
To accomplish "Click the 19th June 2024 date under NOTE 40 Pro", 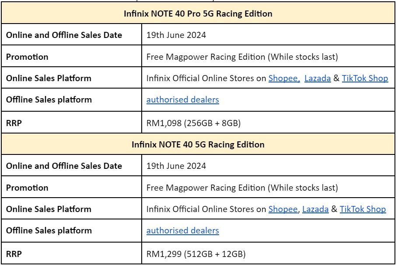I will (176, 35).
